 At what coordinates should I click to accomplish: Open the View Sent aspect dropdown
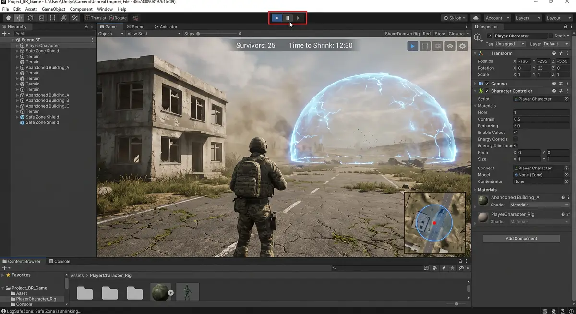tap(154, 34)
